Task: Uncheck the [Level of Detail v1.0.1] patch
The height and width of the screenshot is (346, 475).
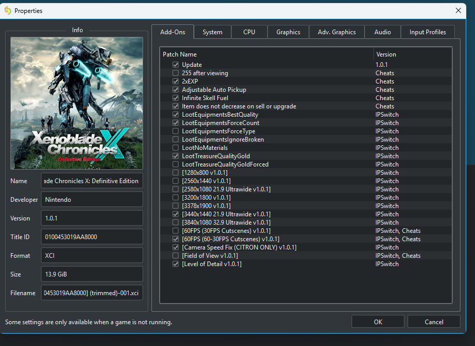Action: [x=175, y=264]
